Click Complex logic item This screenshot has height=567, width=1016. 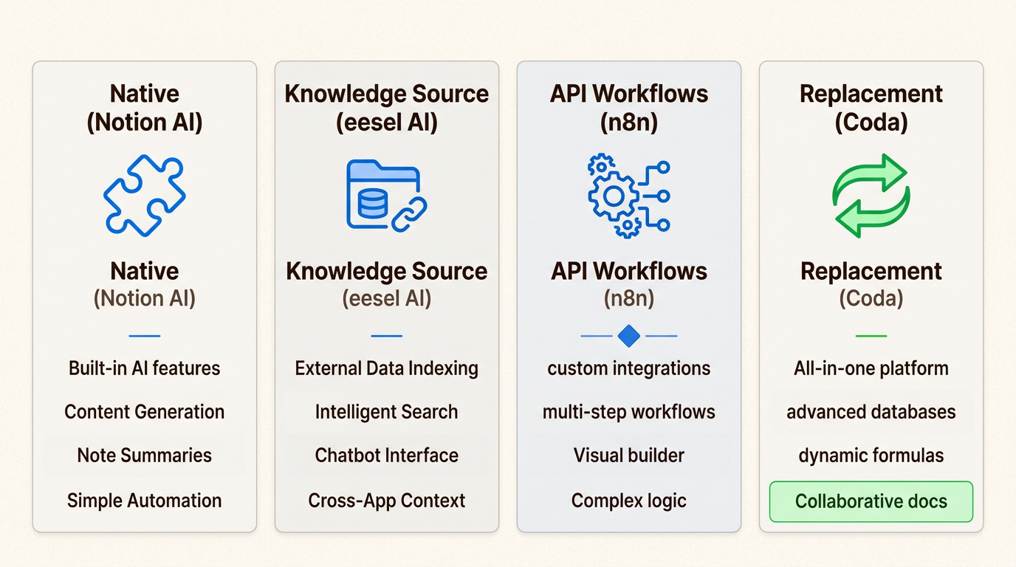pos(628,501)
